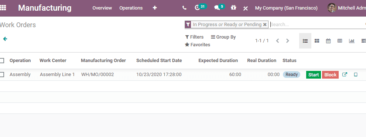Click the purple funnel icon on the filter tag
Image resolution: width=366 pixels, height=137 pixels.
[188, 24]
